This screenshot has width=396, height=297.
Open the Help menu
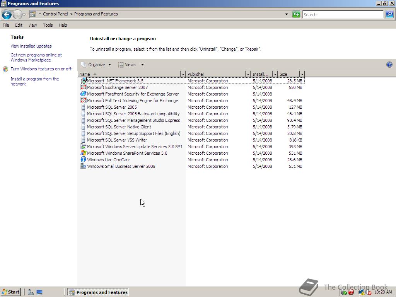[63, 25]
